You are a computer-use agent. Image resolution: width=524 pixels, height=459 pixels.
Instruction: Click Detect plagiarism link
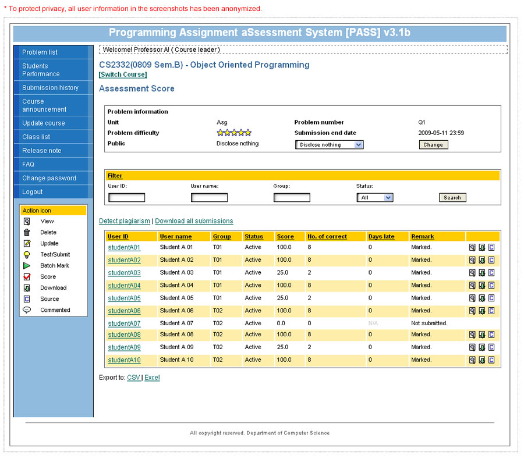coord(125,221)
